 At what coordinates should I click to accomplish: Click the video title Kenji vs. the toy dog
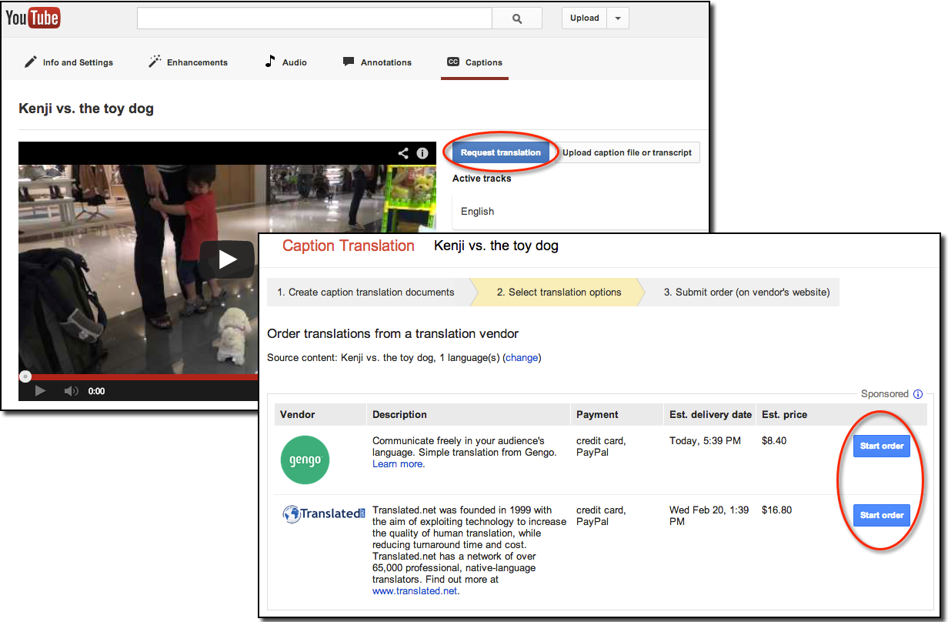point(86,109)
